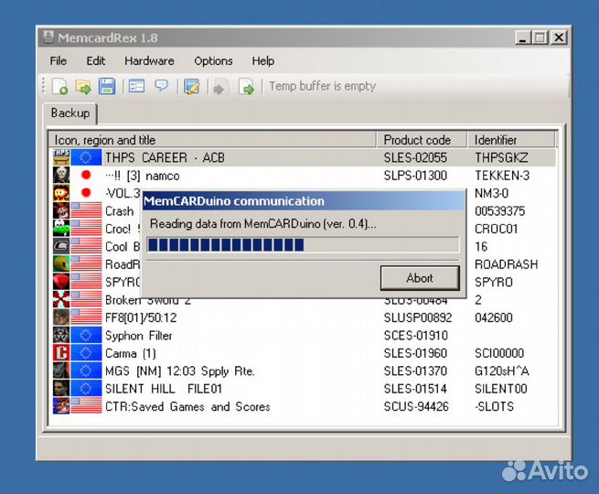Open the Edit menu
599x494 pixels.
pos(95,61)
